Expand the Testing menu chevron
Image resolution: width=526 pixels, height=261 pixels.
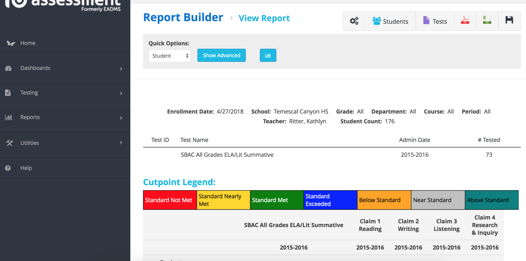coord(121,93)
